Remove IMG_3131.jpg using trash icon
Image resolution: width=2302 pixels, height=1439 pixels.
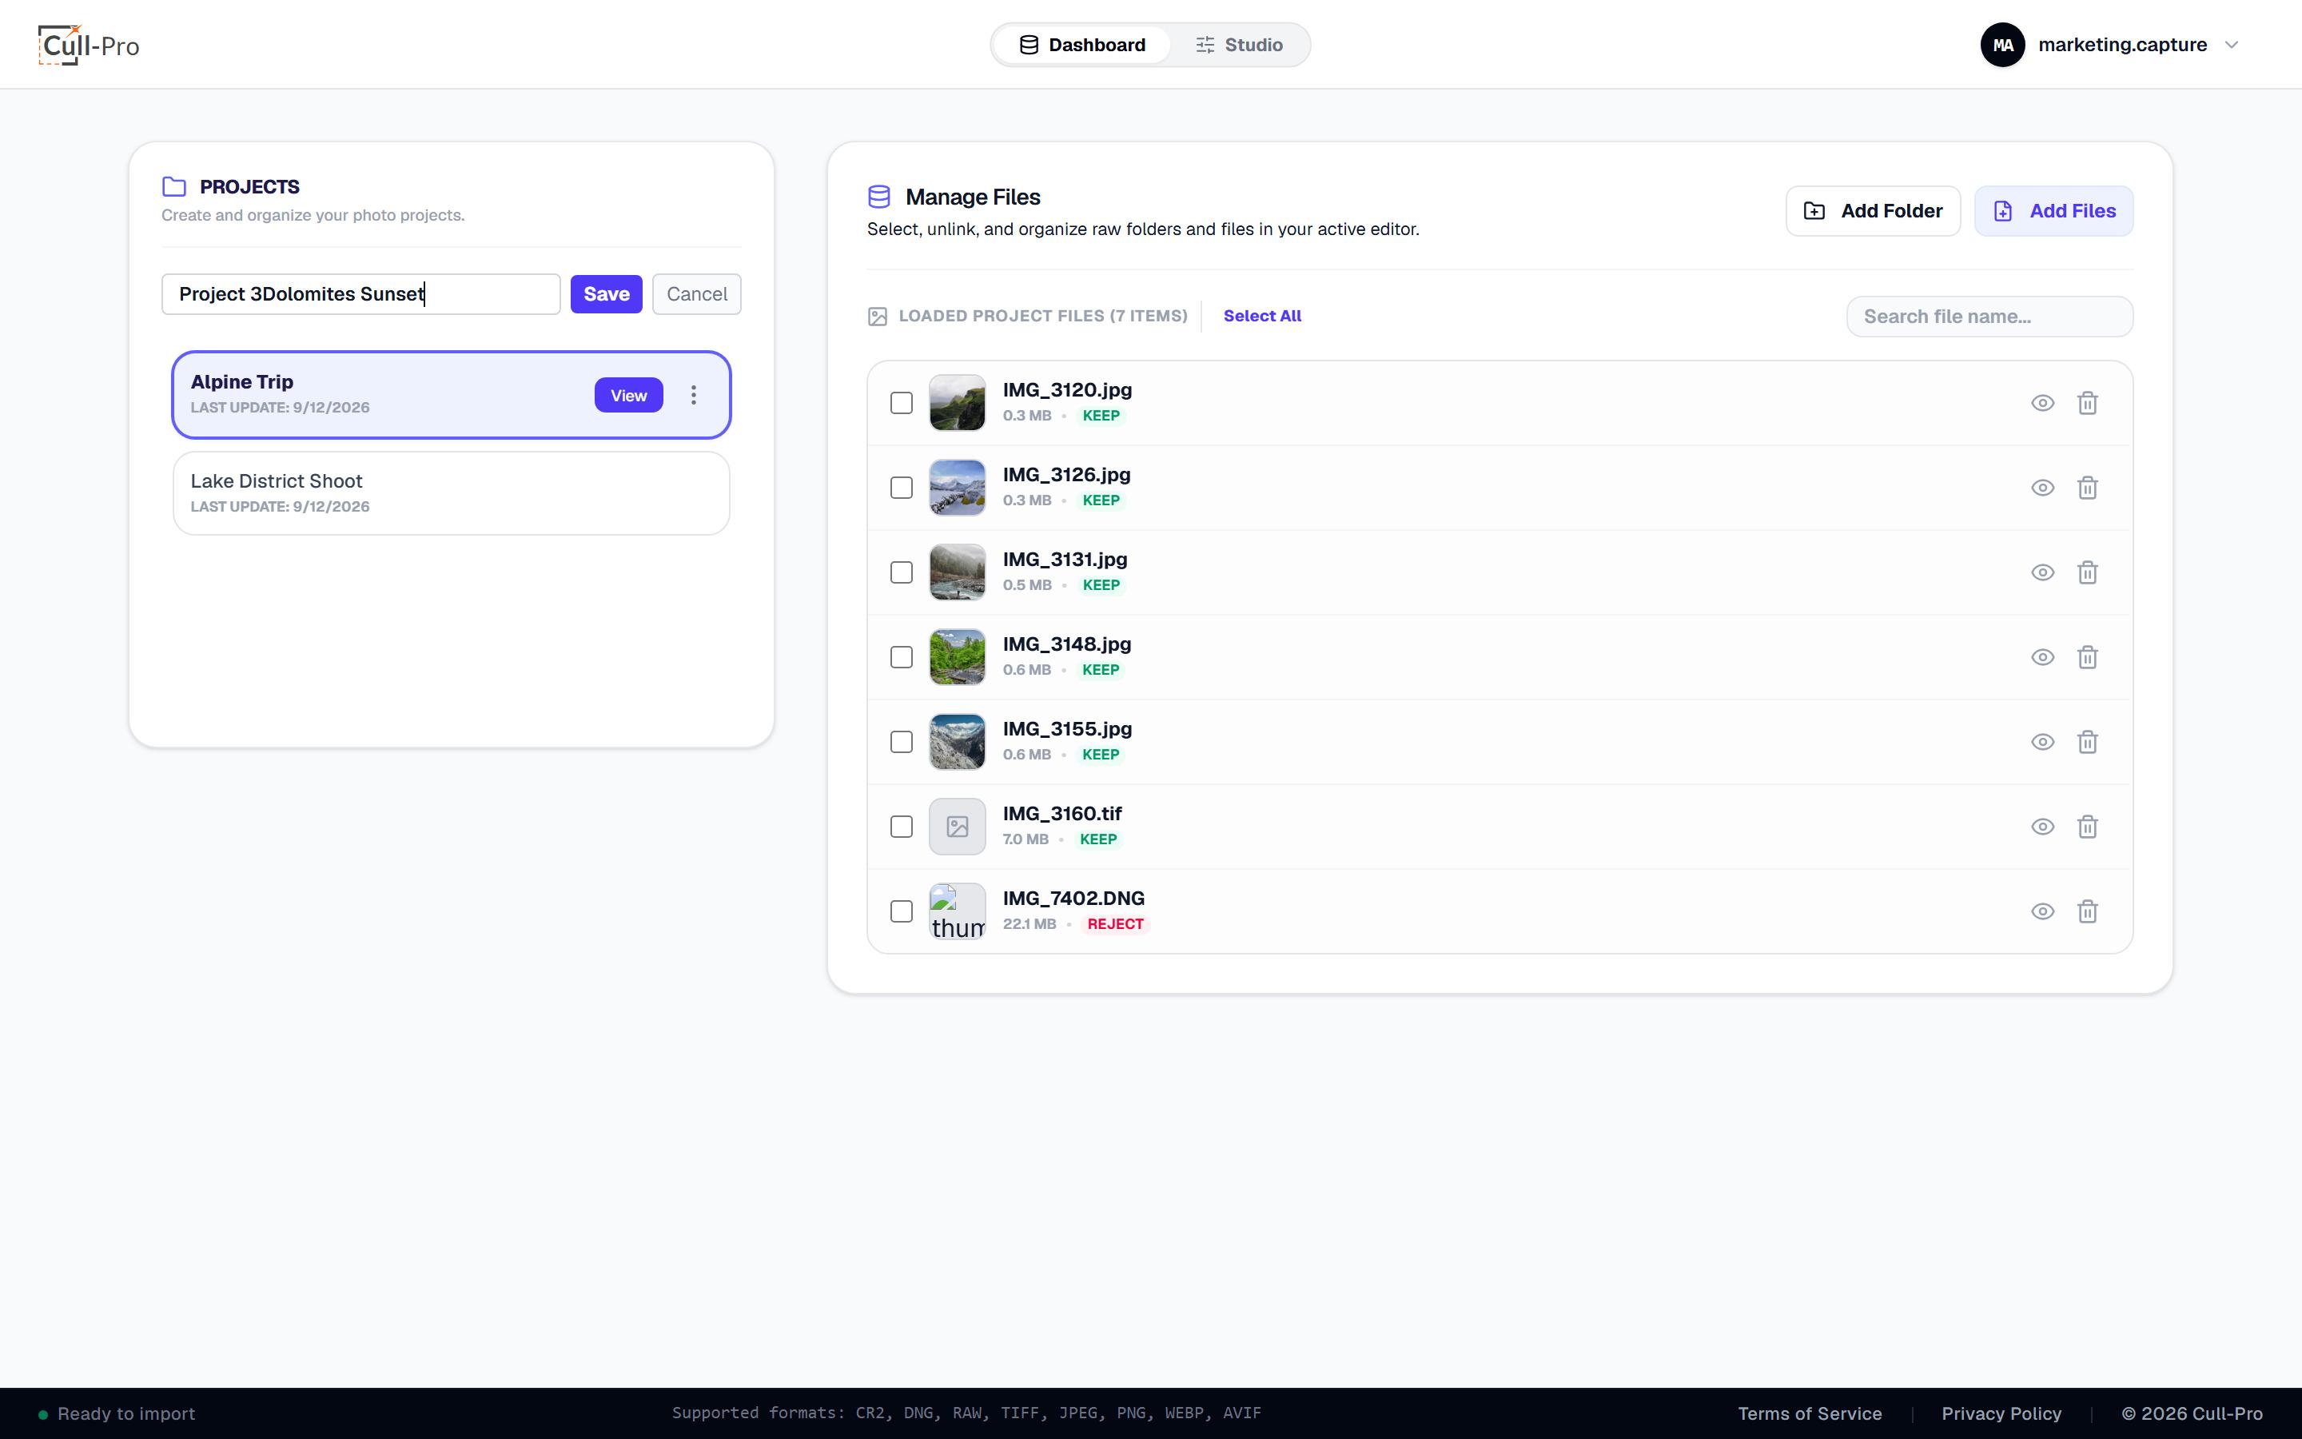coord(2087,572)
